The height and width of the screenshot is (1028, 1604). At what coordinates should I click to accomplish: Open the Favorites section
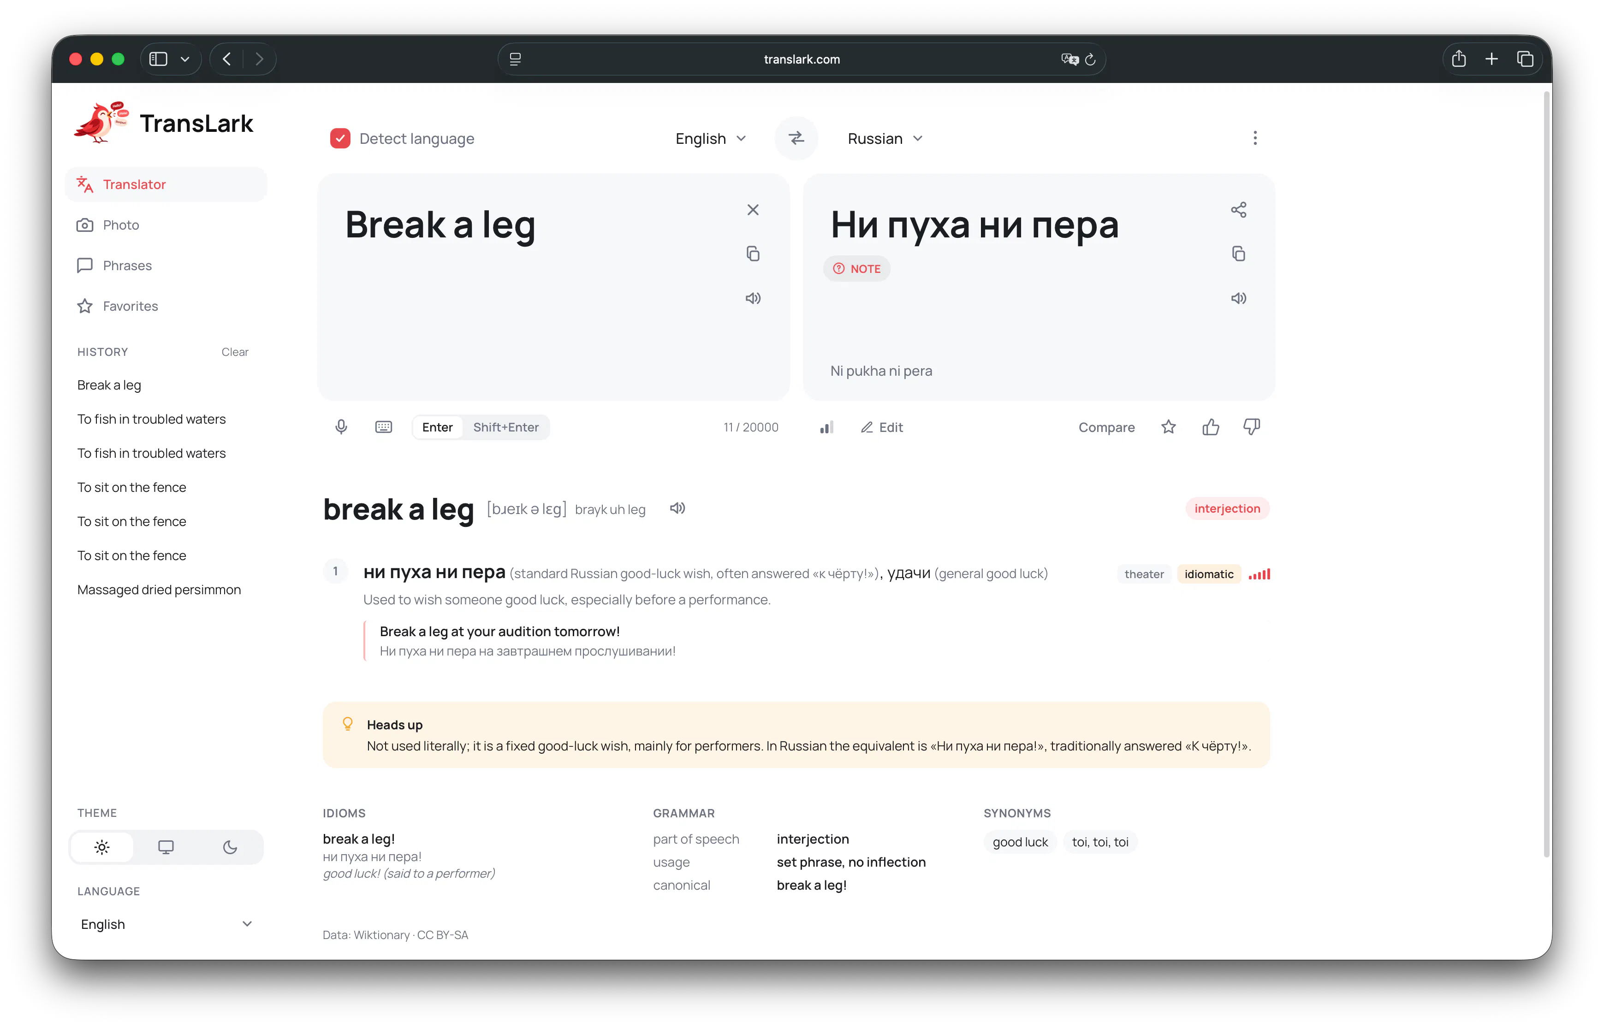[x=166, y=307]
